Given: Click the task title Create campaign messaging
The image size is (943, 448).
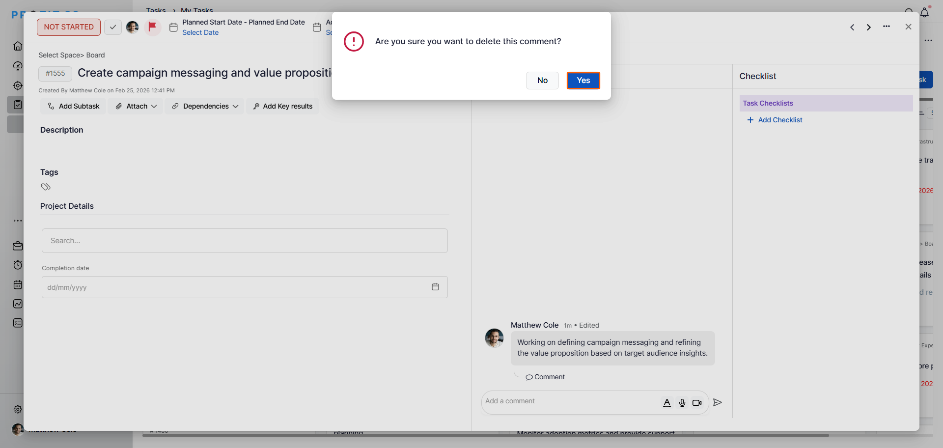Looking at the screenshot, I should [x=205, y=73].
